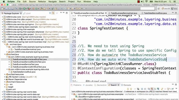Expand in28minutes-first-jdbc-project node
The width and height of the screenshot is (179, 100).
[3, 19]
